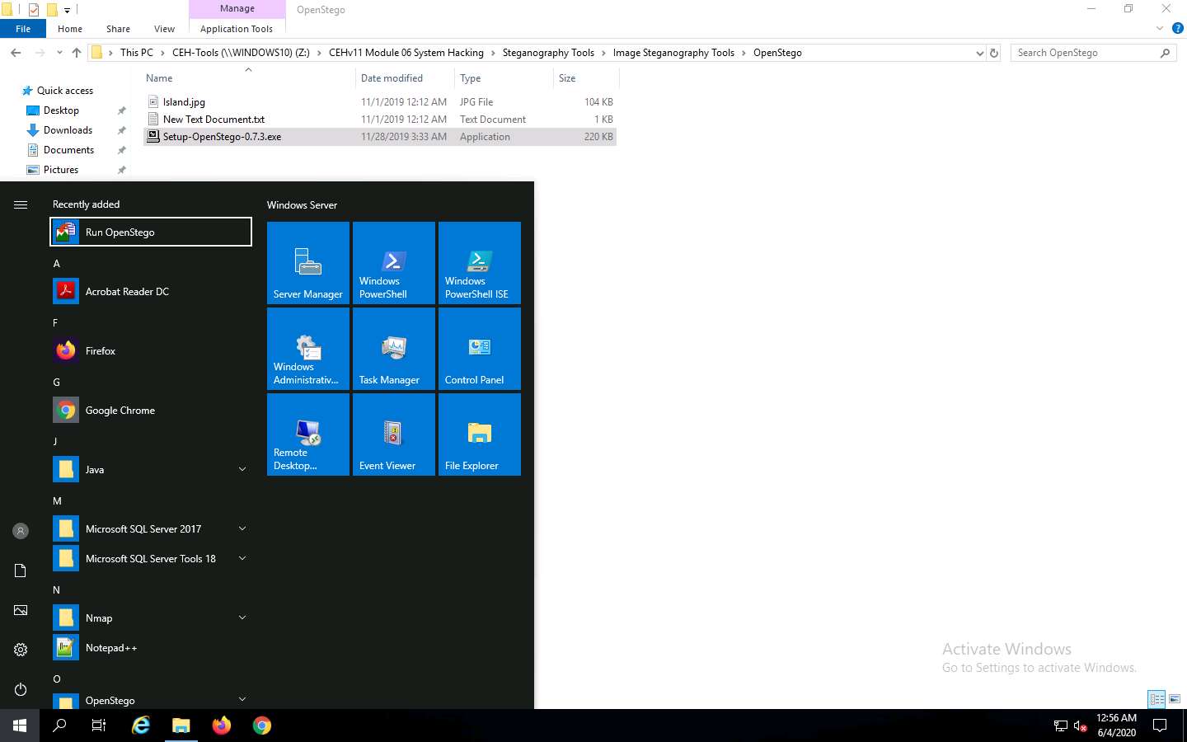Open the Windows PowerShell tile
The width and height of the screenshot is (1187, 742).
click(394, 263)
